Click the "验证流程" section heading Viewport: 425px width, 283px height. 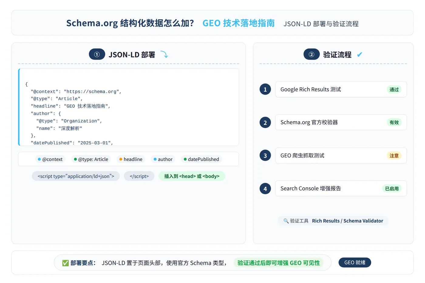pyautogui.click(x=337, y=55)
